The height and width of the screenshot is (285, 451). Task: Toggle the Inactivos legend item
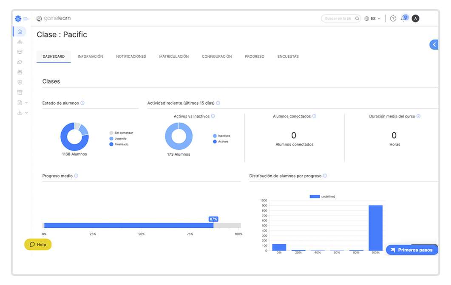click(x=222, y=136)
